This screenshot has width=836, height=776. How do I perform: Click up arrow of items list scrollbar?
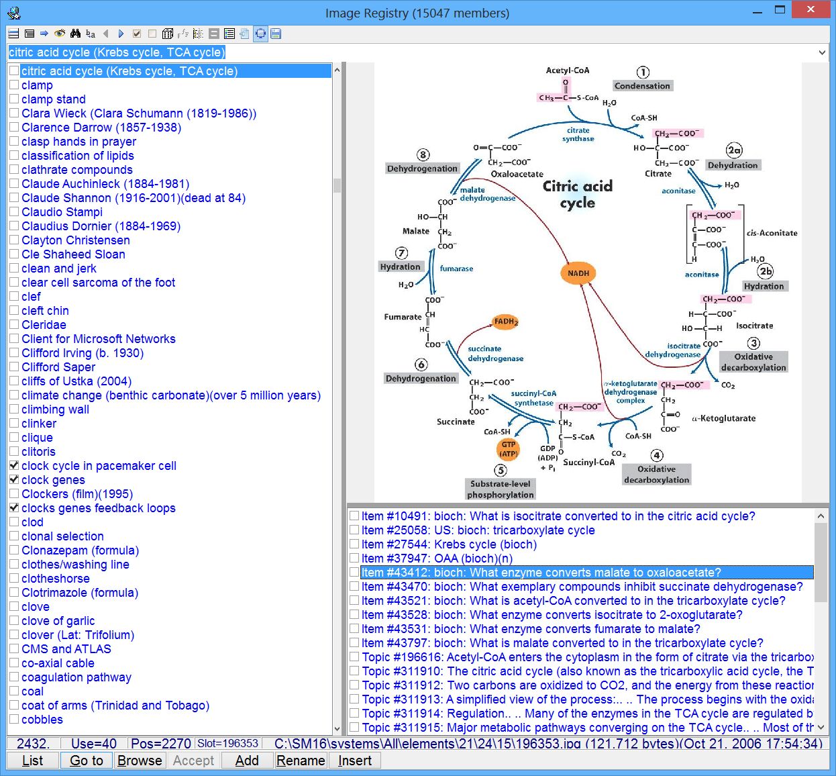pyautogui.click(x=821, y=516)
